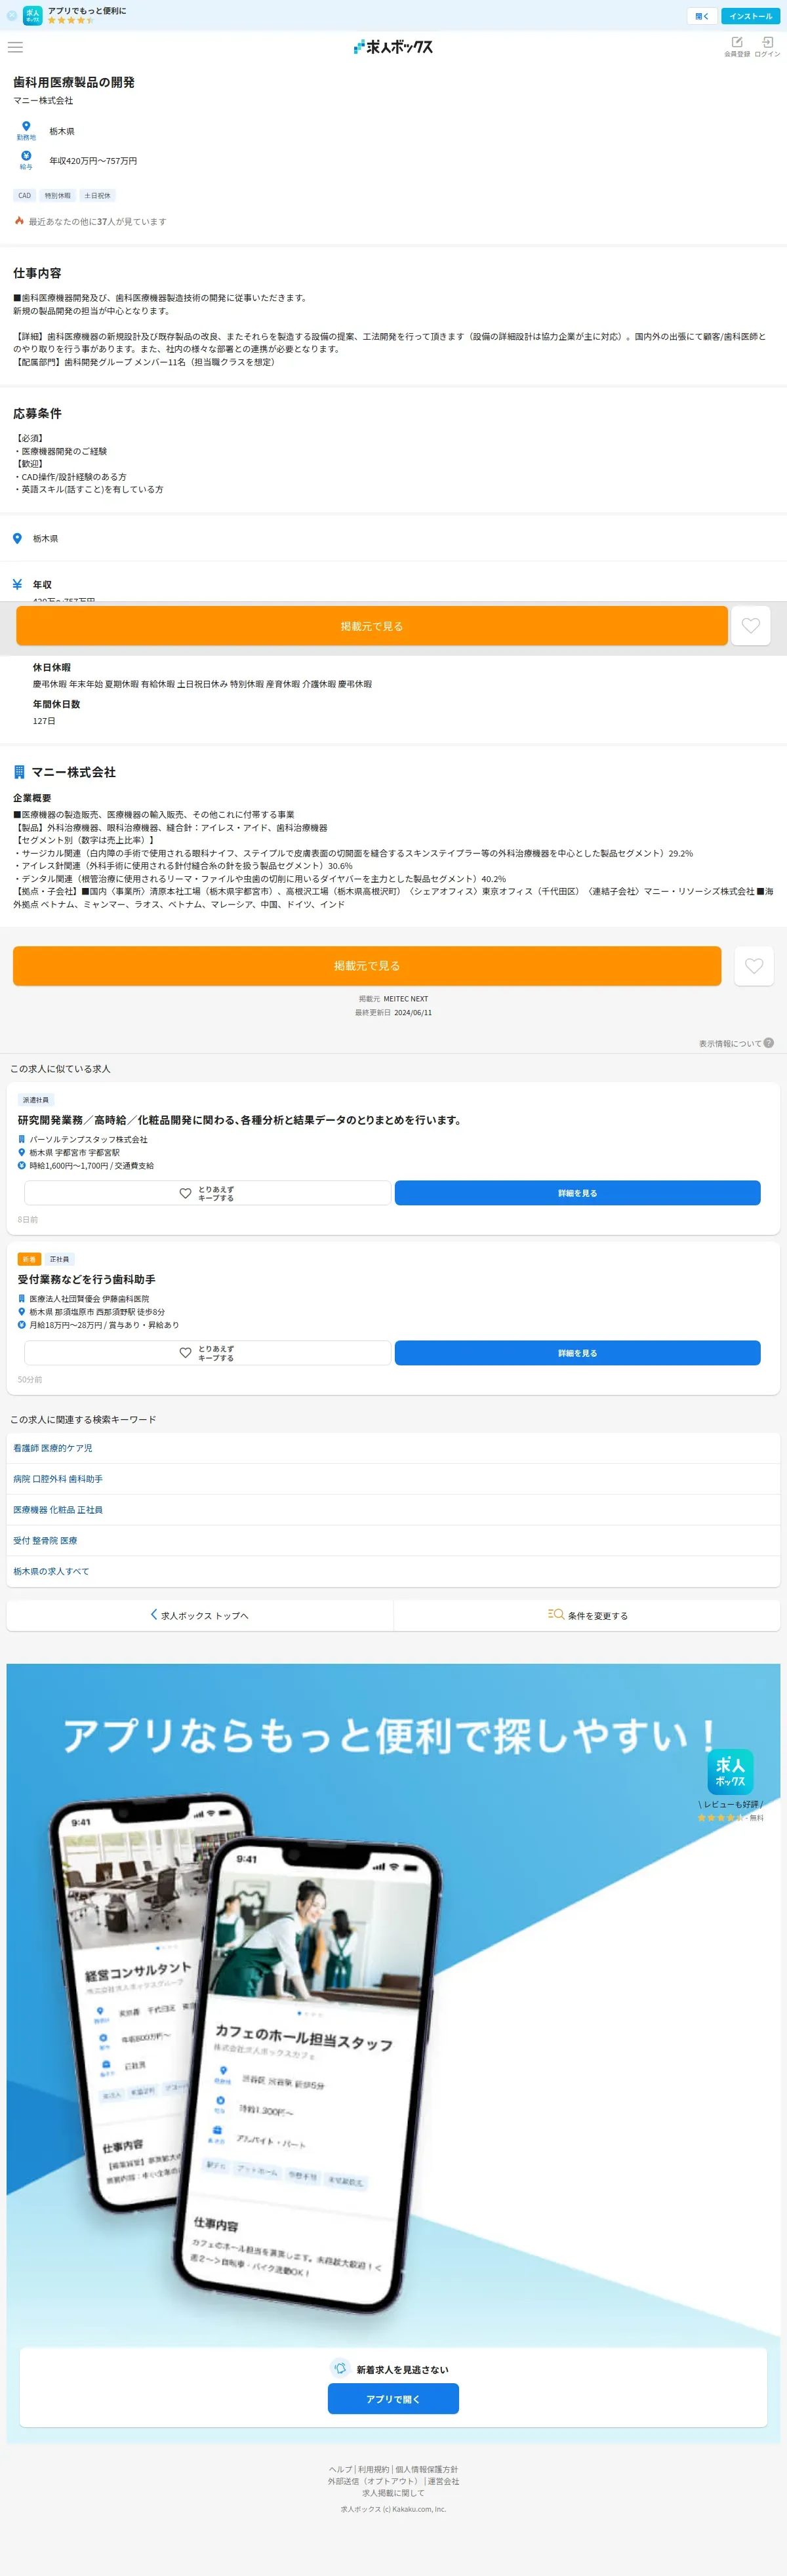Click the 求人ボックス app icon on the promo image

730,1772
